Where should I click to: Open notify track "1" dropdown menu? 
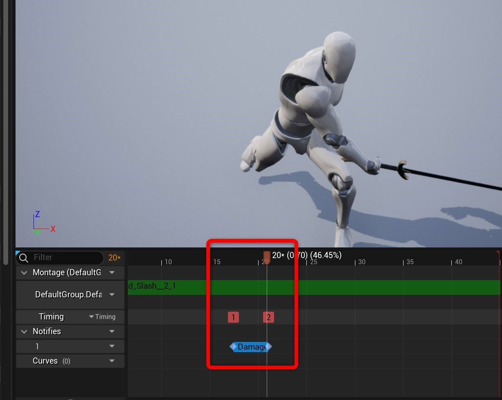pyautogui.click(x=112, y=346)
